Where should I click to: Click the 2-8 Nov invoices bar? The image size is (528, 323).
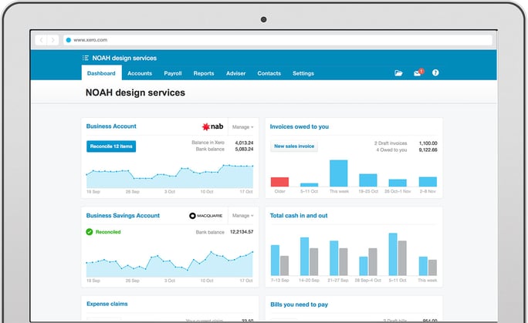[428, 182]
